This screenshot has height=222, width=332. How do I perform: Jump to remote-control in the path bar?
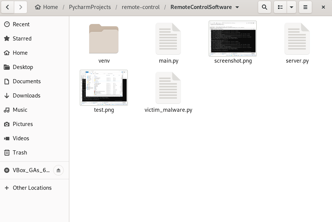[x=141, y=7]
